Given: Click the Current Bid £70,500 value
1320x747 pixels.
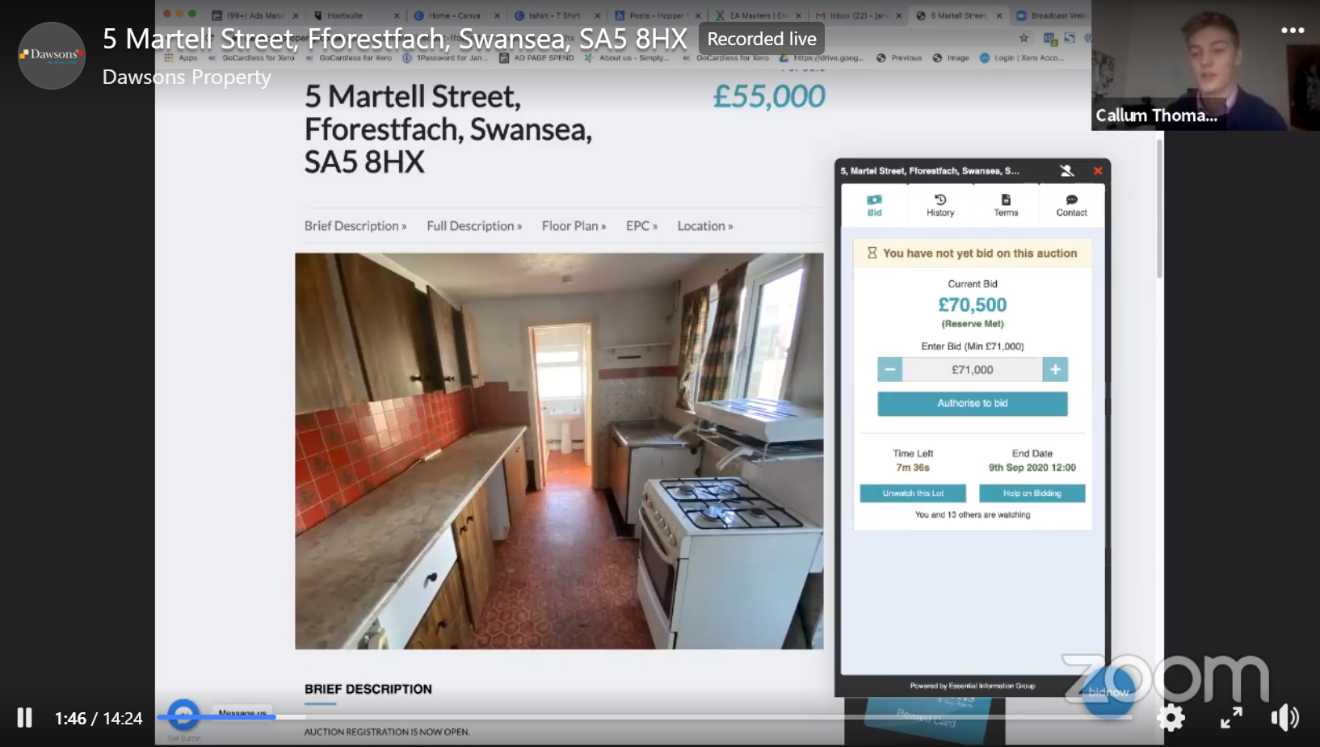Looking at the screenshot, I should click(972, 305).
